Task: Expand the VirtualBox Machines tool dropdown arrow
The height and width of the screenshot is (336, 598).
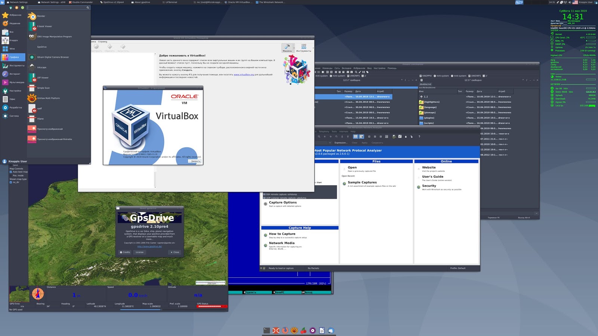Action: tap(294, 48)
